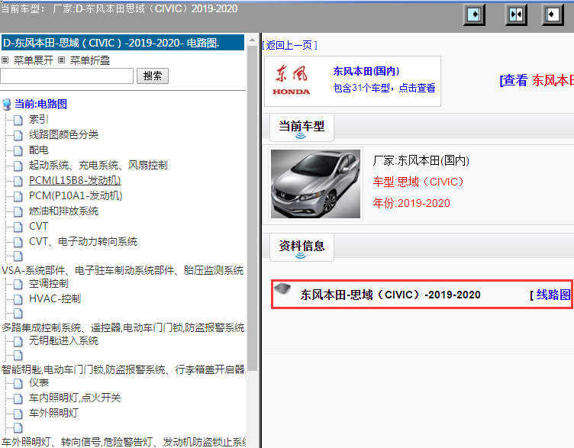Click the 返回上一页 link
Screen dimensions: 574x448
pyautogui.click(x=289, y=45)
